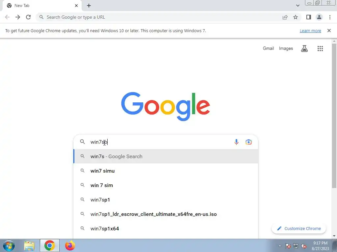This screenshot has height=252, width=337.
Task: Select suggestion "win7s - Google Search"
Action: click(166, 157)
